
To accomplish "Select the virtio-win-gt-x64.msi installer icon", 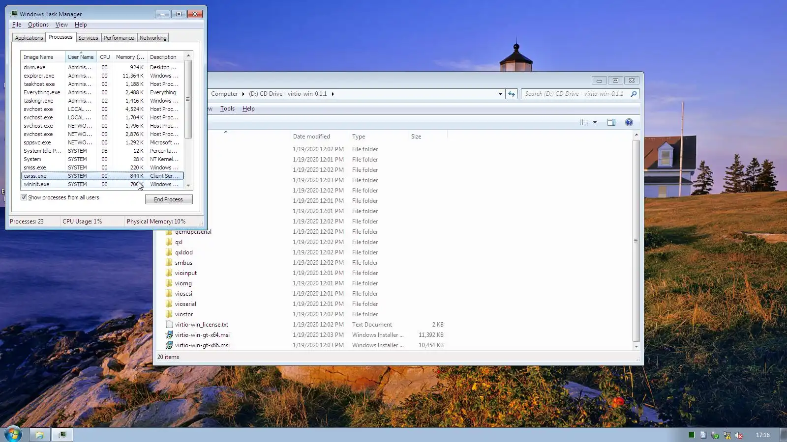I will (169, 335).
